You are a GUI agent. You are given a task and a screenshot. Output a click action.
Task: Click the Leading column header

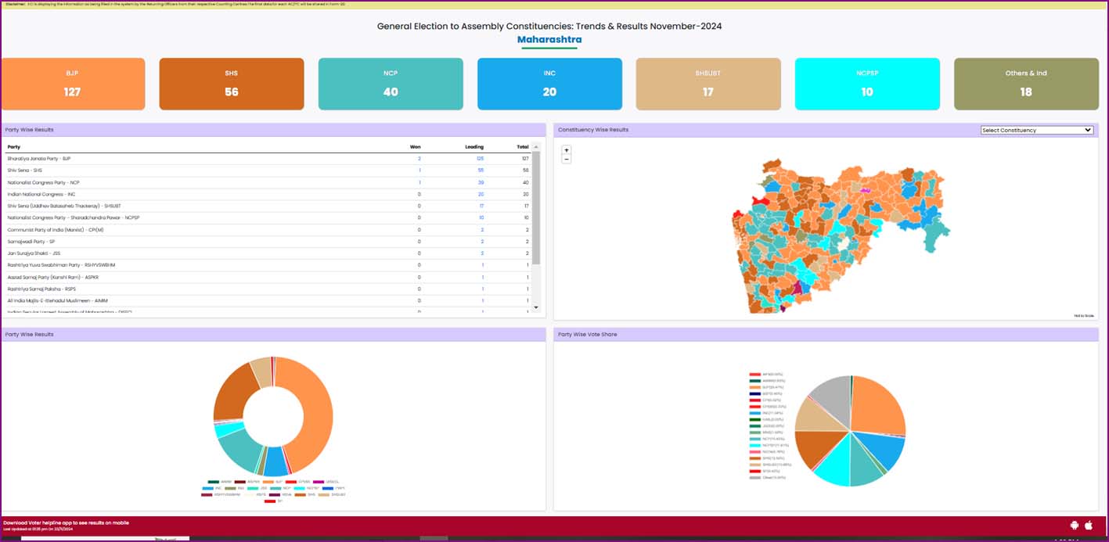click(x=474, y=146)
